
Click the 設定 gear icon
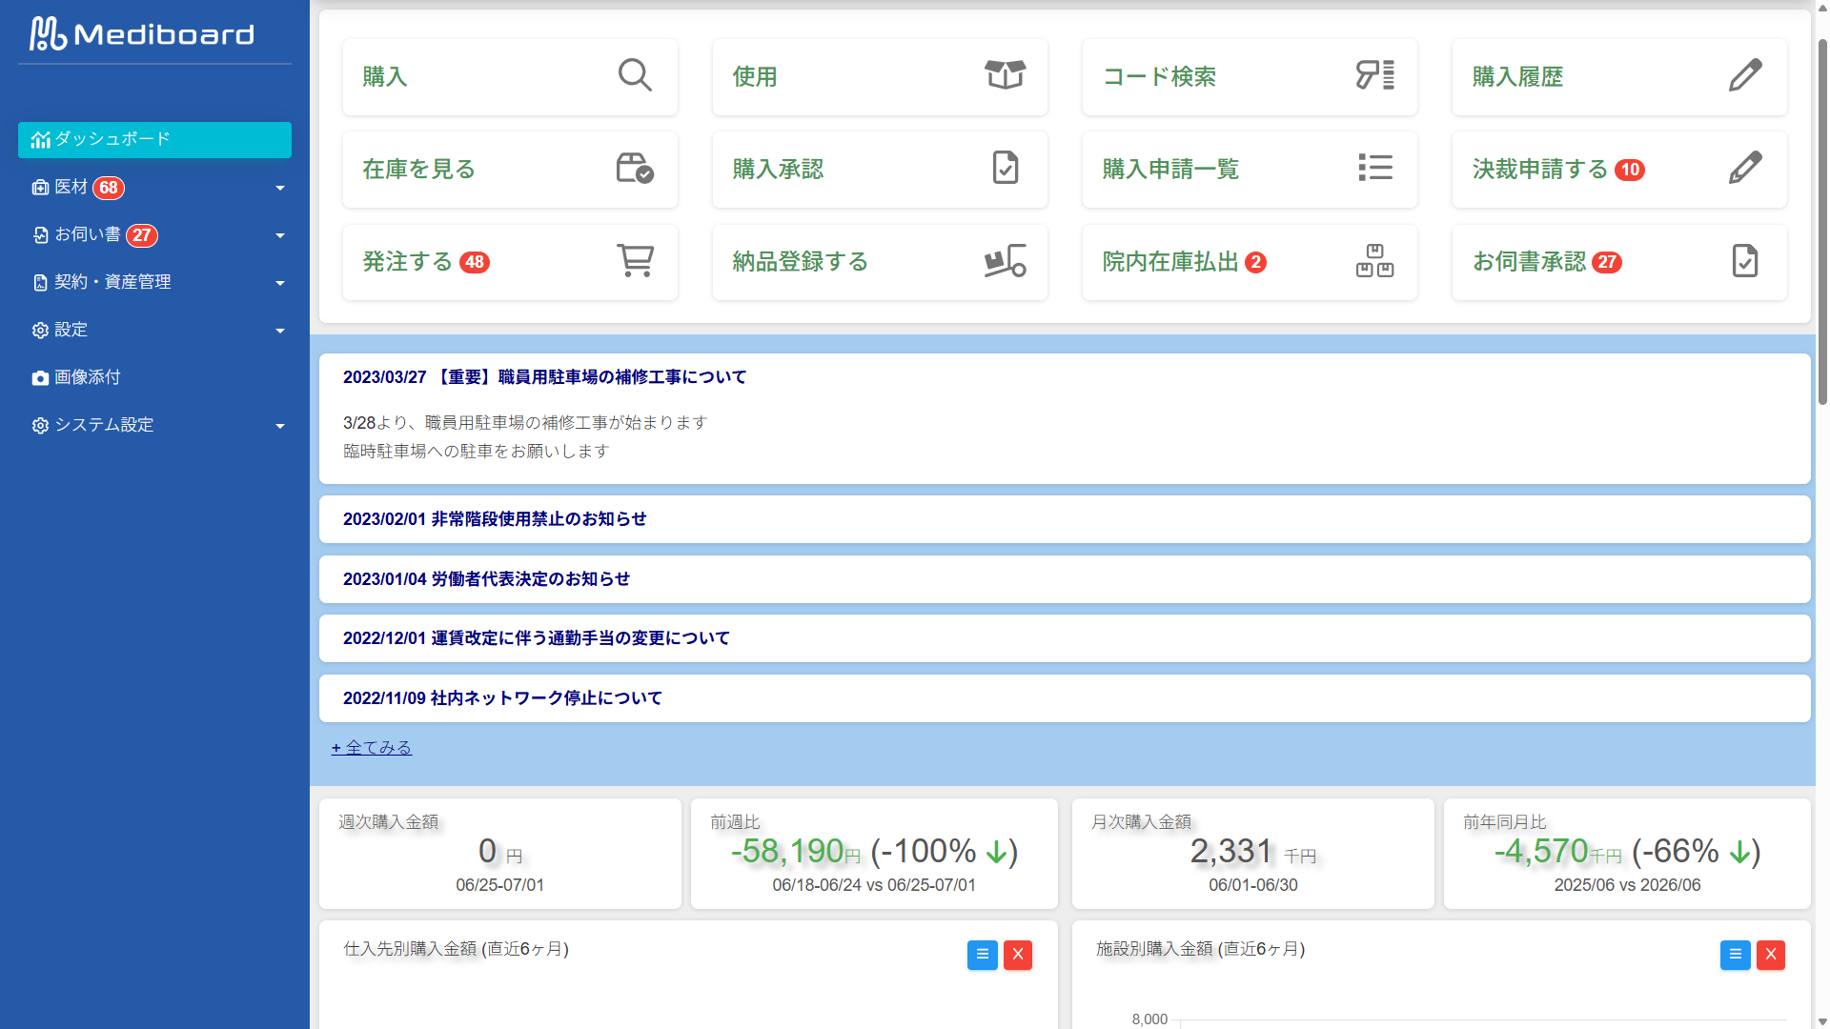[40, 331]
